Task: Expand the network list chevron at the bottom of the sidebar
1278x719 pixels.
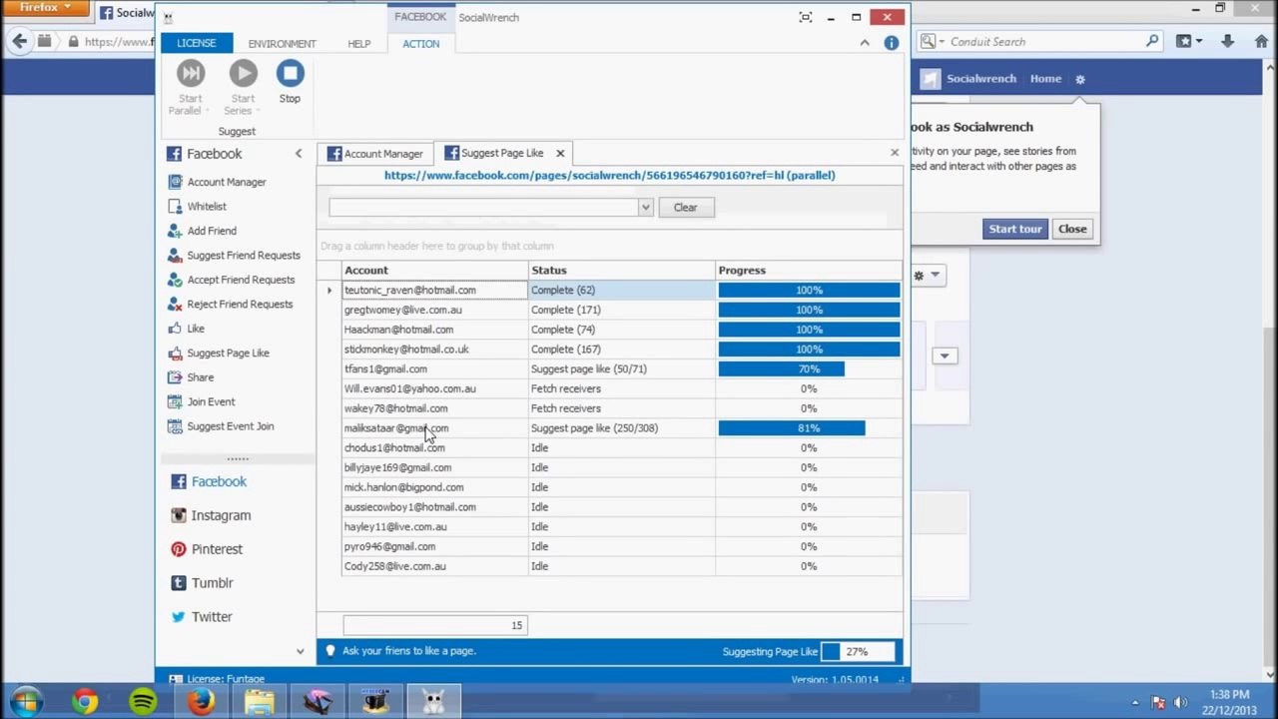Action: [300, 651]
